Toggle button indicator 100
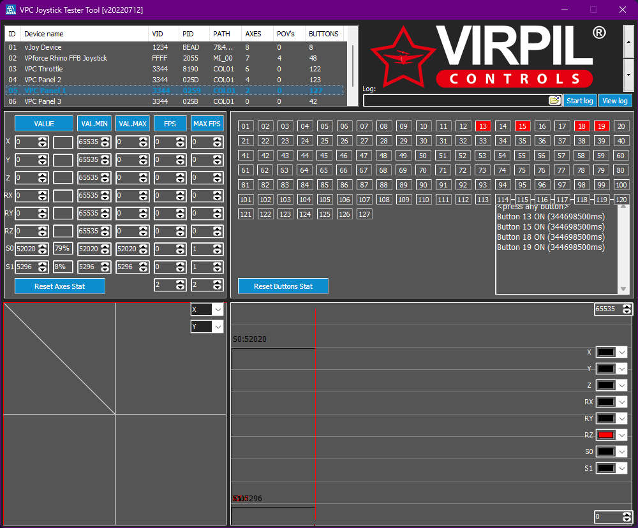Image resolution: width=638 pixels, height=528 pixels. pyautogui.click(x=621, y=185)
